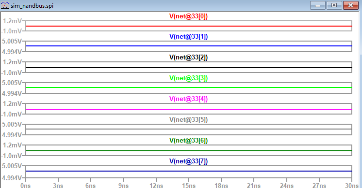
Task: Click the 9ns time axis label
Action: click(123, 185)
